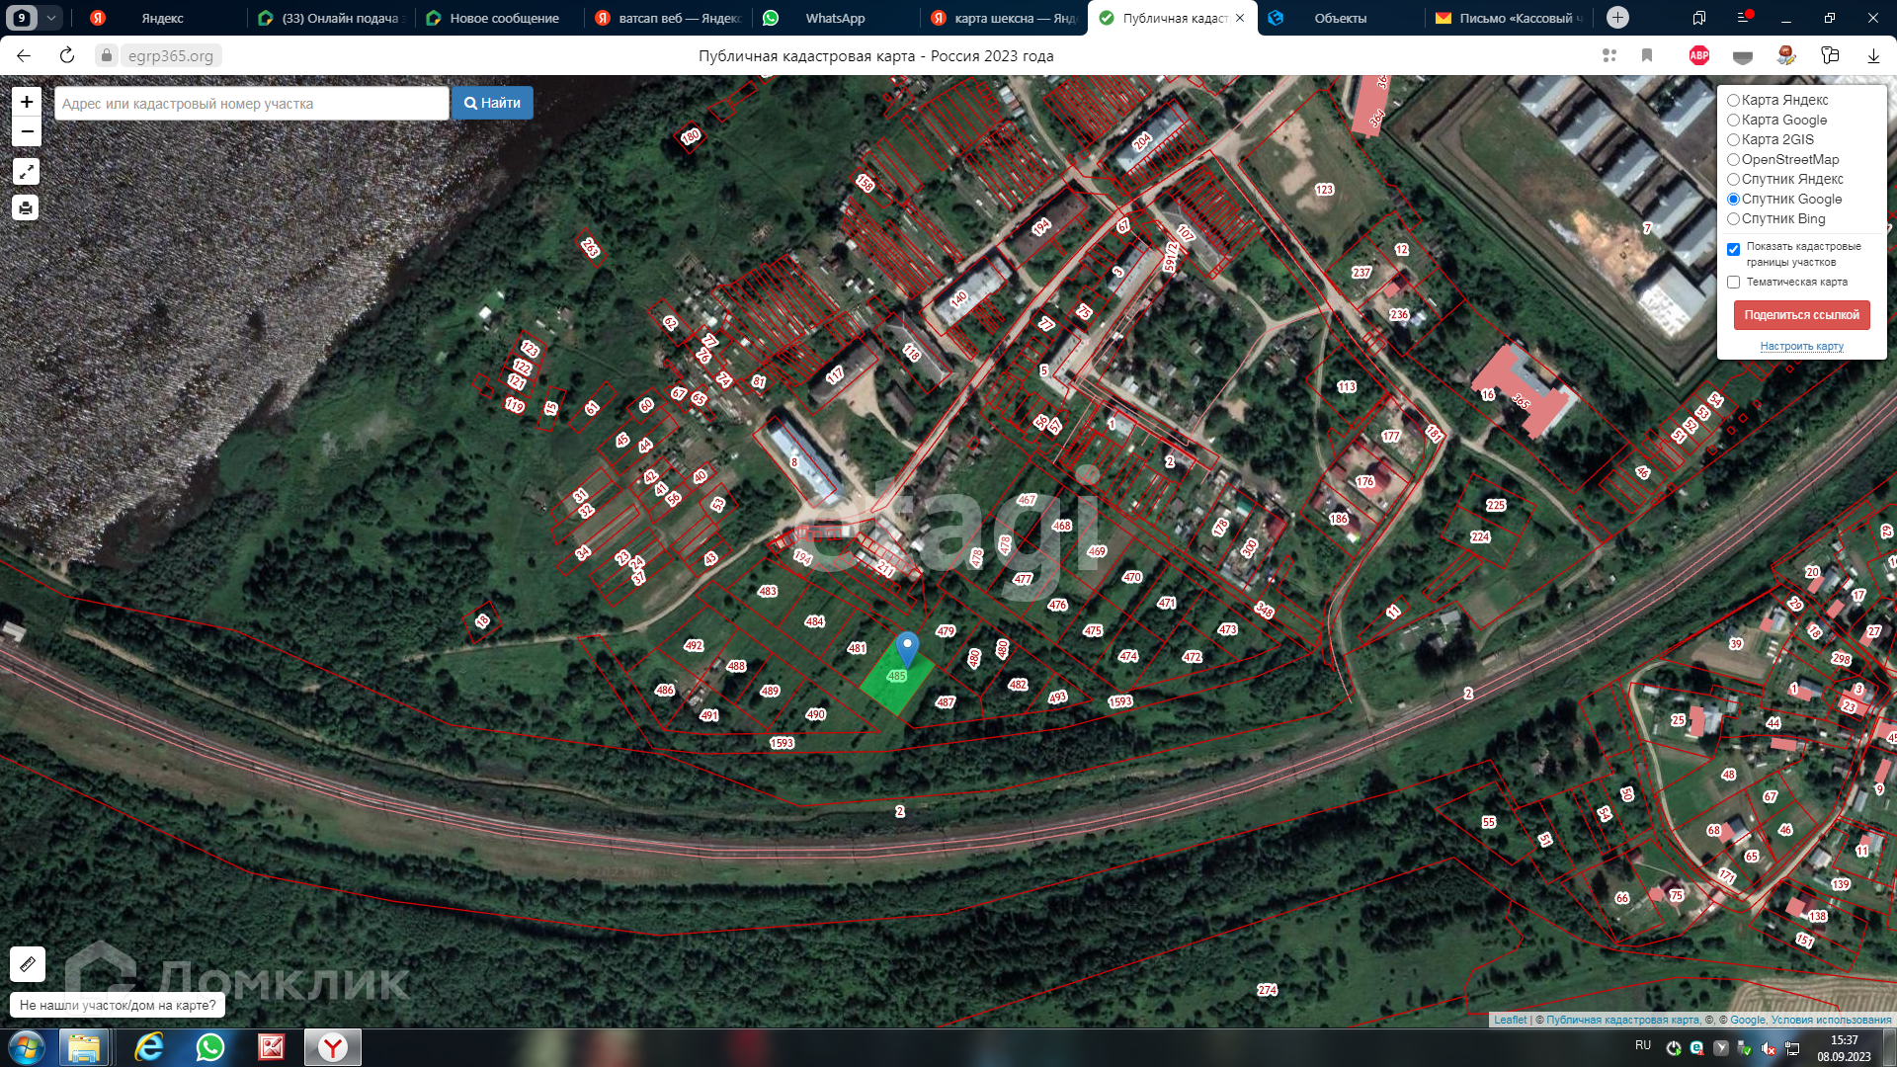Open the browser downloads icon
Image resolution: width=1897 pixels, height=1067 pixels.
(x=1873, y=55)
